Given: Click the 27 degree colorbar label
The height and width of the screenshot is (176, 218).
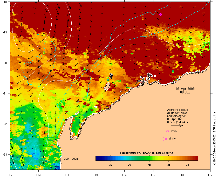Looking at the screenshot, I should [130, 165].
